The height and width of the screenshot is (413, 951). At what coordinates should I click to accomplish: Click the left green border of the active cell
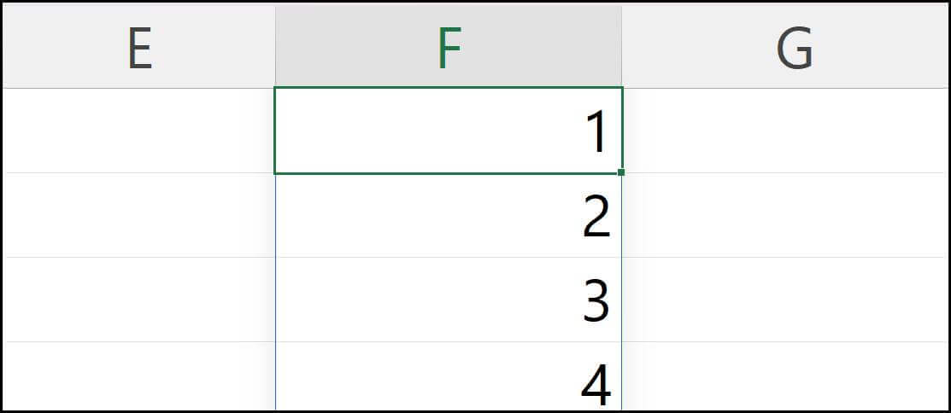(x=275, y=131)
